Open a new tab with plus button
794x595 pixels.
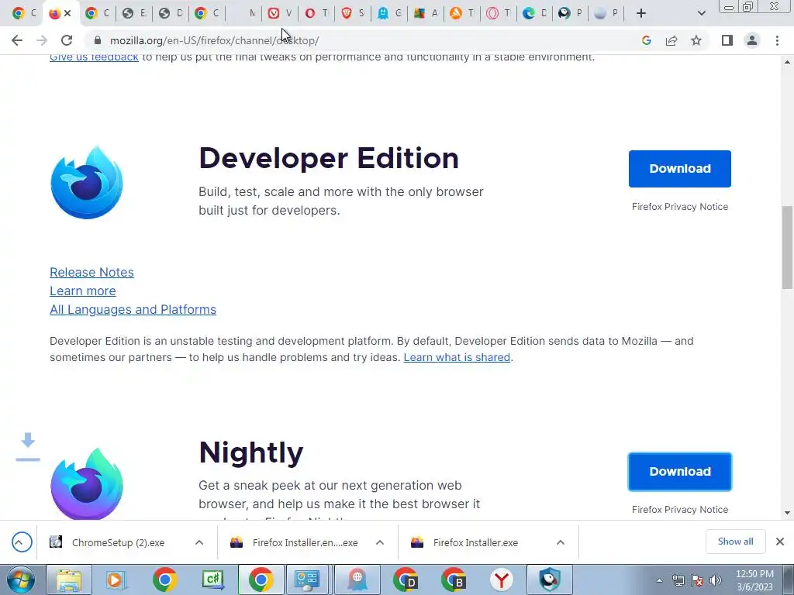click(x=641, y=13)
